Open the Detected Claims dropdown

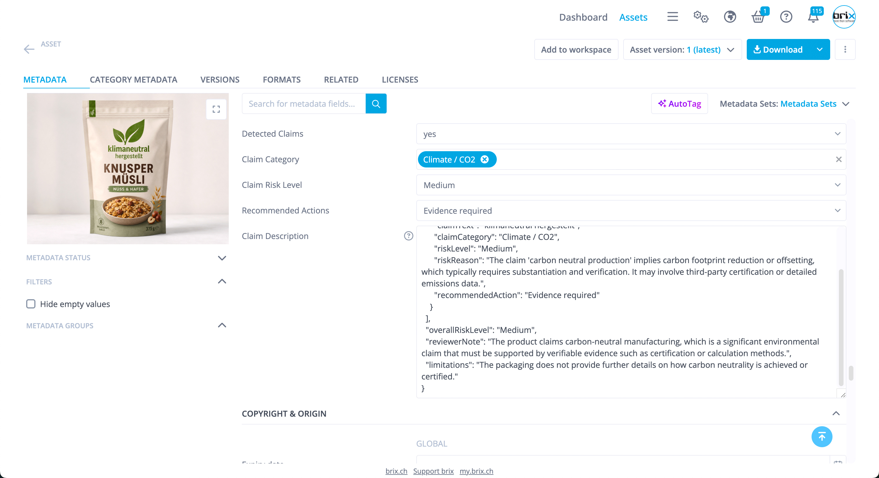(631, 134)
